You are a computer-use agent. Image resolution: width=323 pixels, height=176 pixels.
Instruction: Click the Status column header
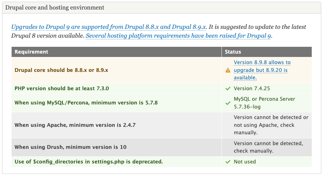point(233,52)
